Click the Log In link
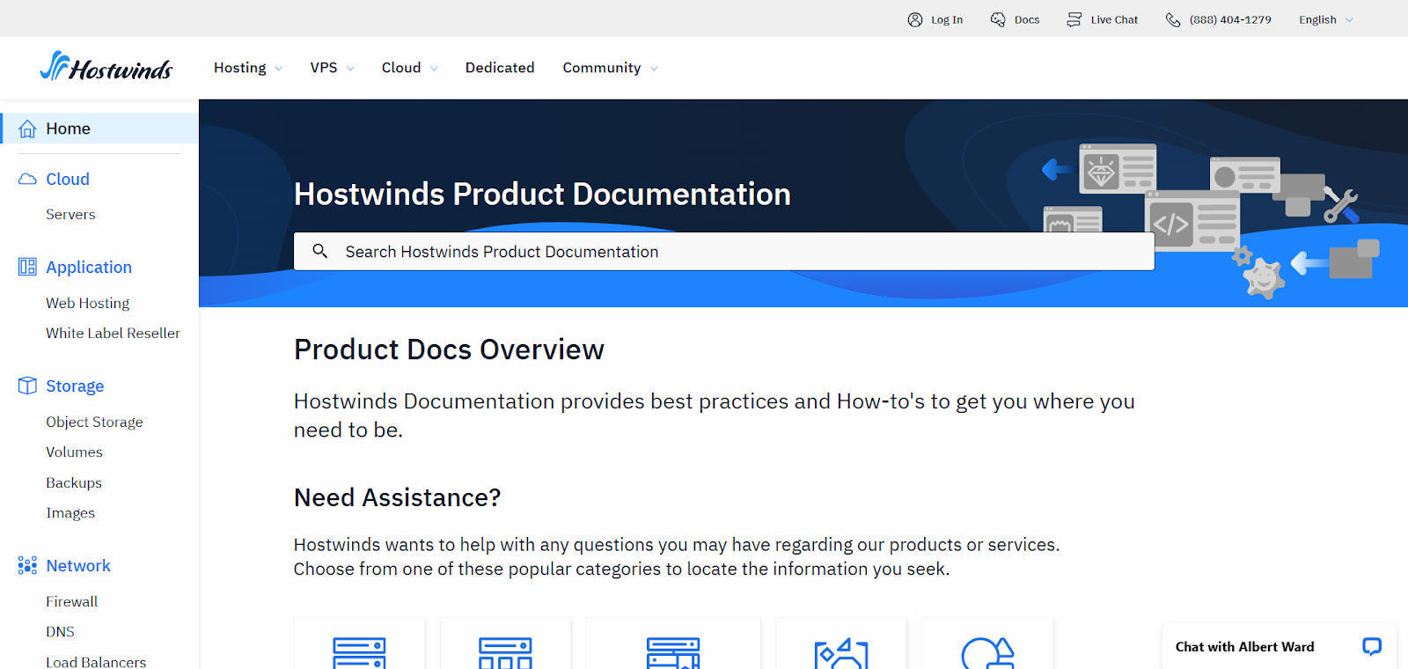Image resolution: width=1408 pixels, height=669 pixels. click(947, 19)
